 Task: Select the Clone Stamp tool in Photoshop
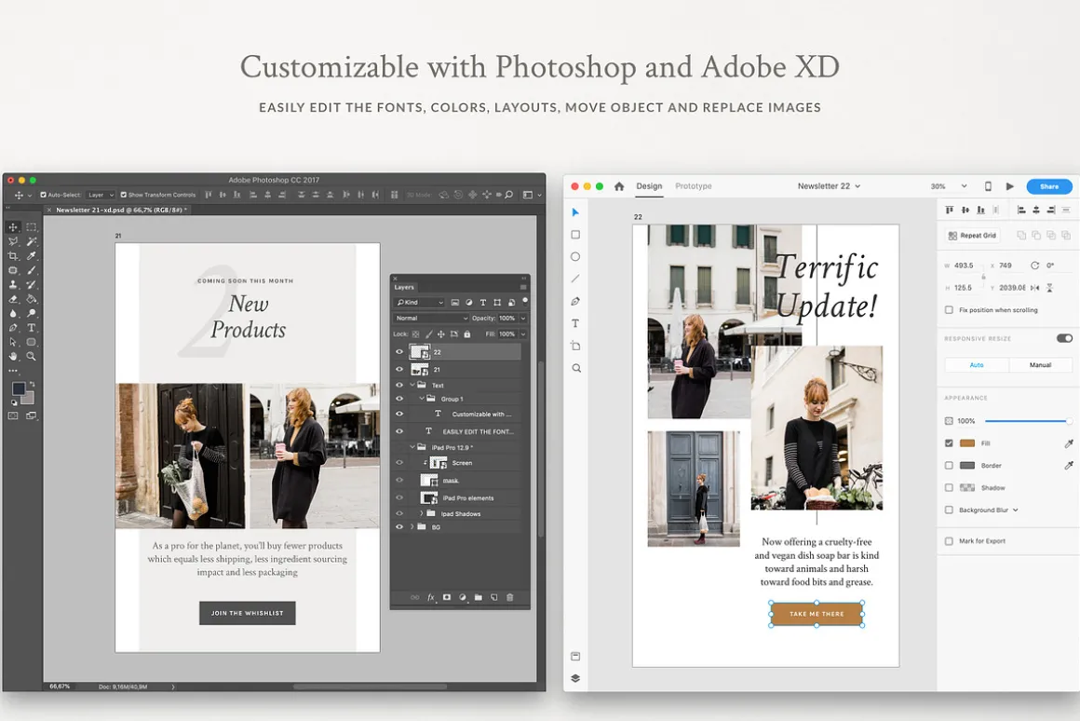coord(13,285)
